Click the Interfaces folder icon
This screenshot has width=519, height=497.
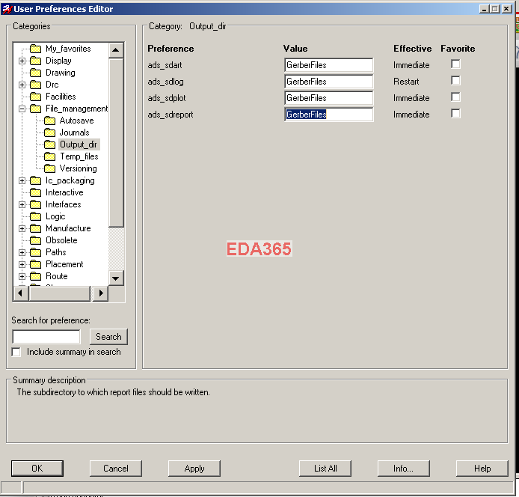pos(35,204)
